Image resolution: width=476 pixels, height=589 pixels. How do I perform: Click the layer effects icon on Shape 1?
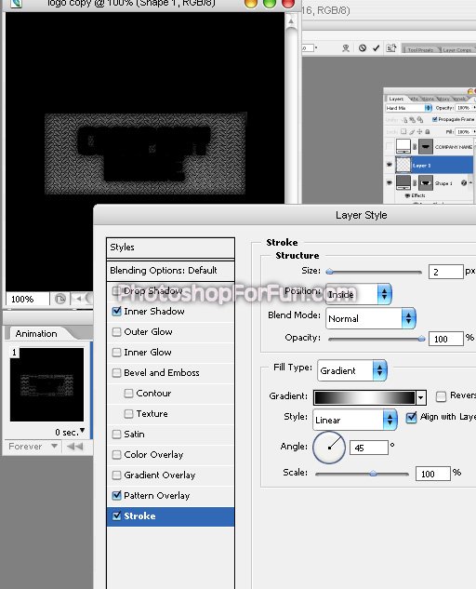point(464,183)
